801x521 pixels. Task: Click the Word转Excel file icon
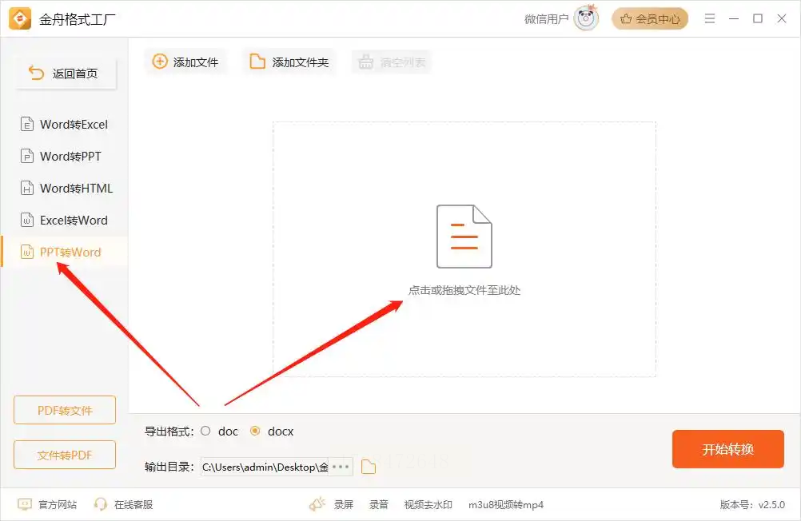click(27, 124)
